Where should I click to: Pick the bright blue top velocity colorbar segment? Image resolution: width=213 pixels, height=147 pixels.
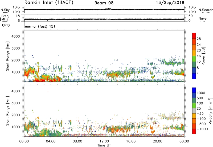pyautogui.click(x=194, y=90)
